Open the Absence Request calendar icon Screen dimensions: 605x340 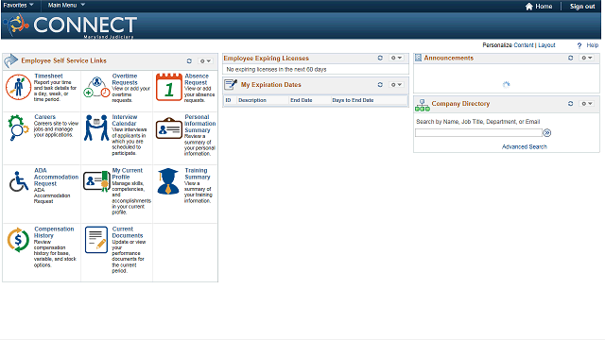[x=169, y=87]
